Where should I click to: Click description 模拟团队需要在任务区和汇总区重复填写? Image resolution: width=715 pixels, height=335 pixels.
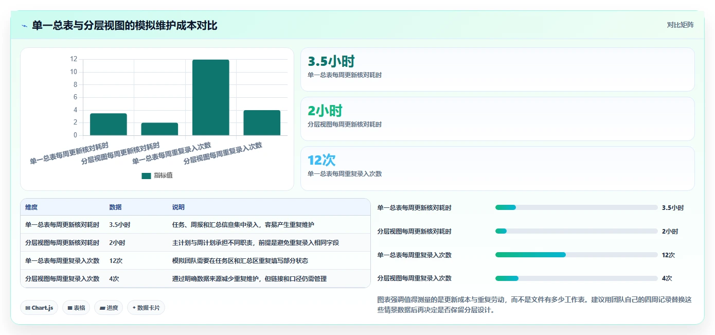(240, 260)
